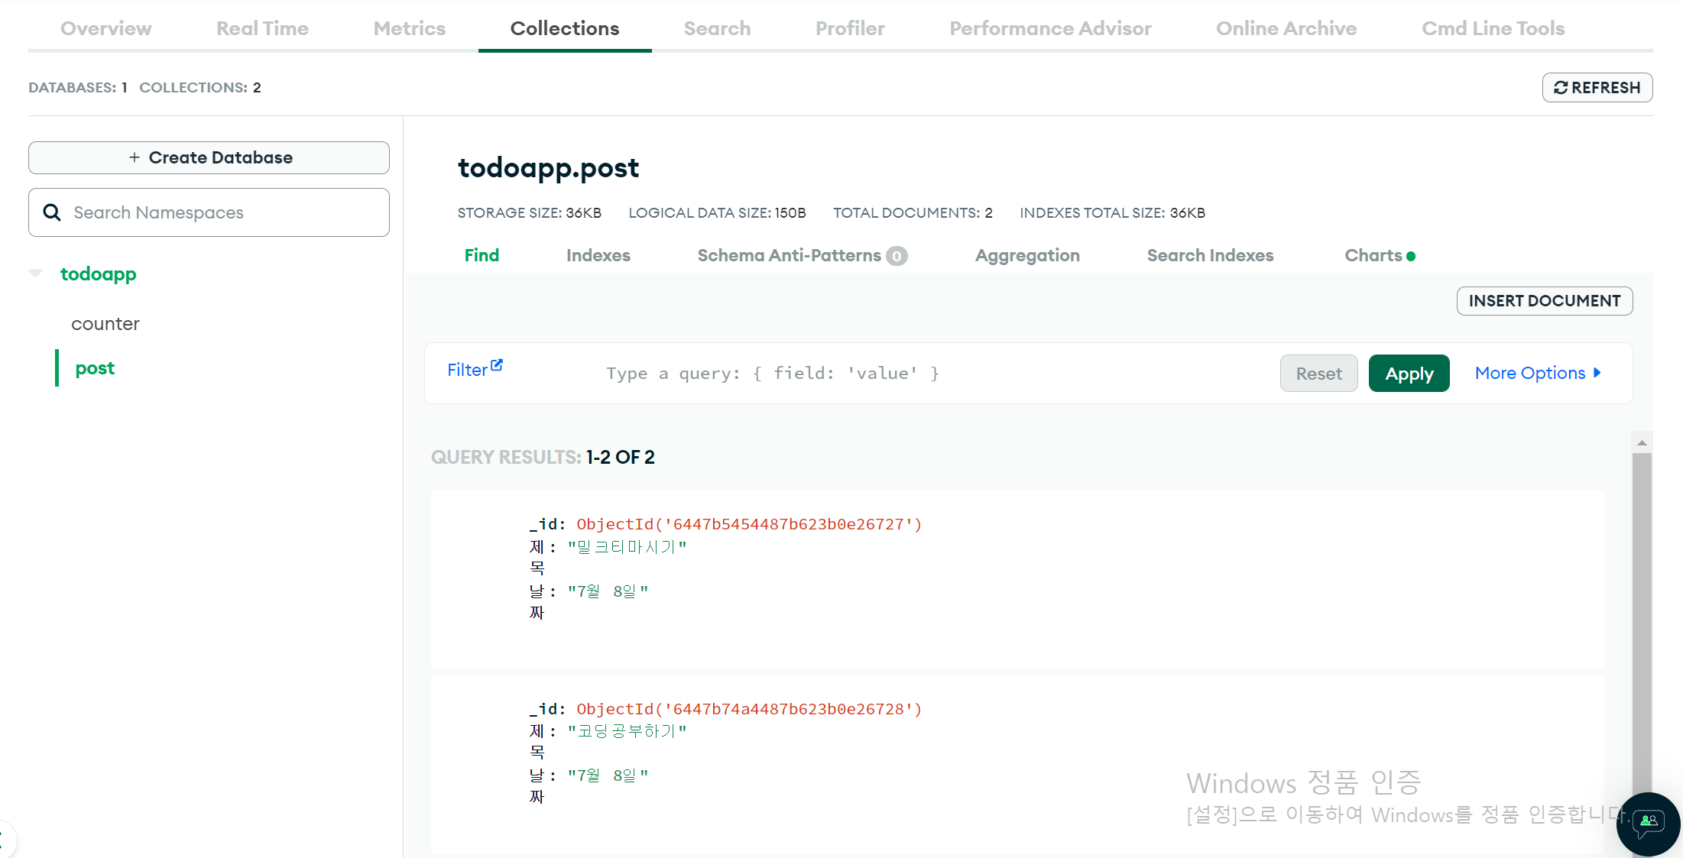Click the Create Database button
Viewport: 1683px width, 858px height.
[209, 157]
